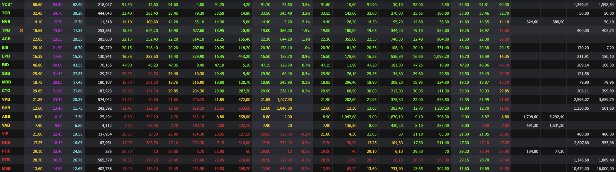
Task: Click the 3.2% change in TCB row
Action: [x=306, y=13]
